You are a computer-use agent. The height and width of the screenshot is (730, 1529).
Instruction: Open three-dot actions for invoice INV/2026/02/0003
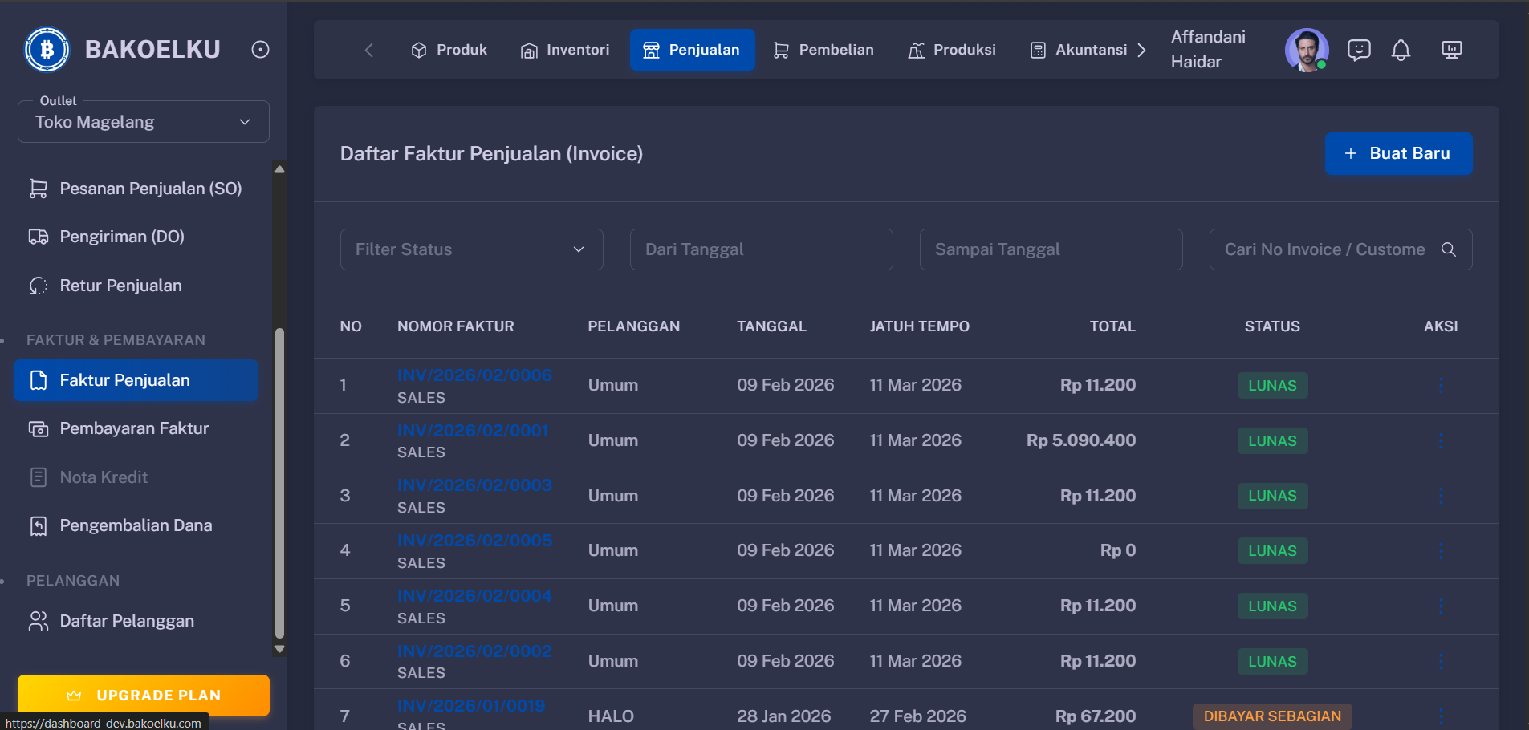1441,496
